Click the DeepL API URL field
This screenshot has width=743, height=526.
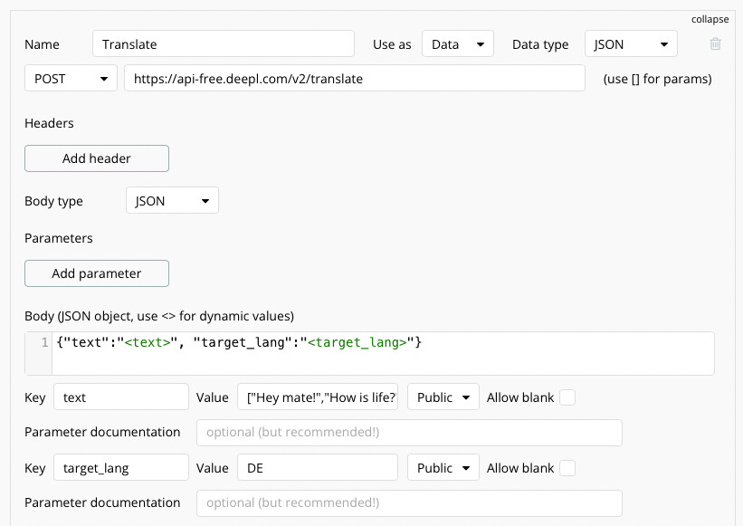point(355,79)
